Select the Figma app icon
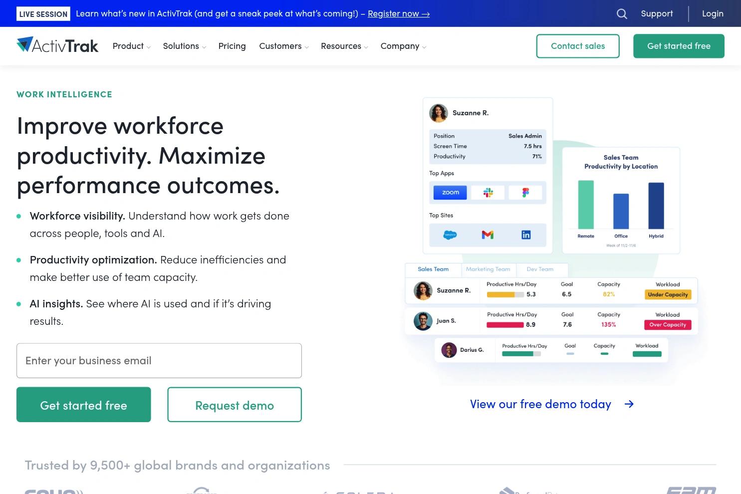This screenshot has width=741, height=494. (525, 193)
